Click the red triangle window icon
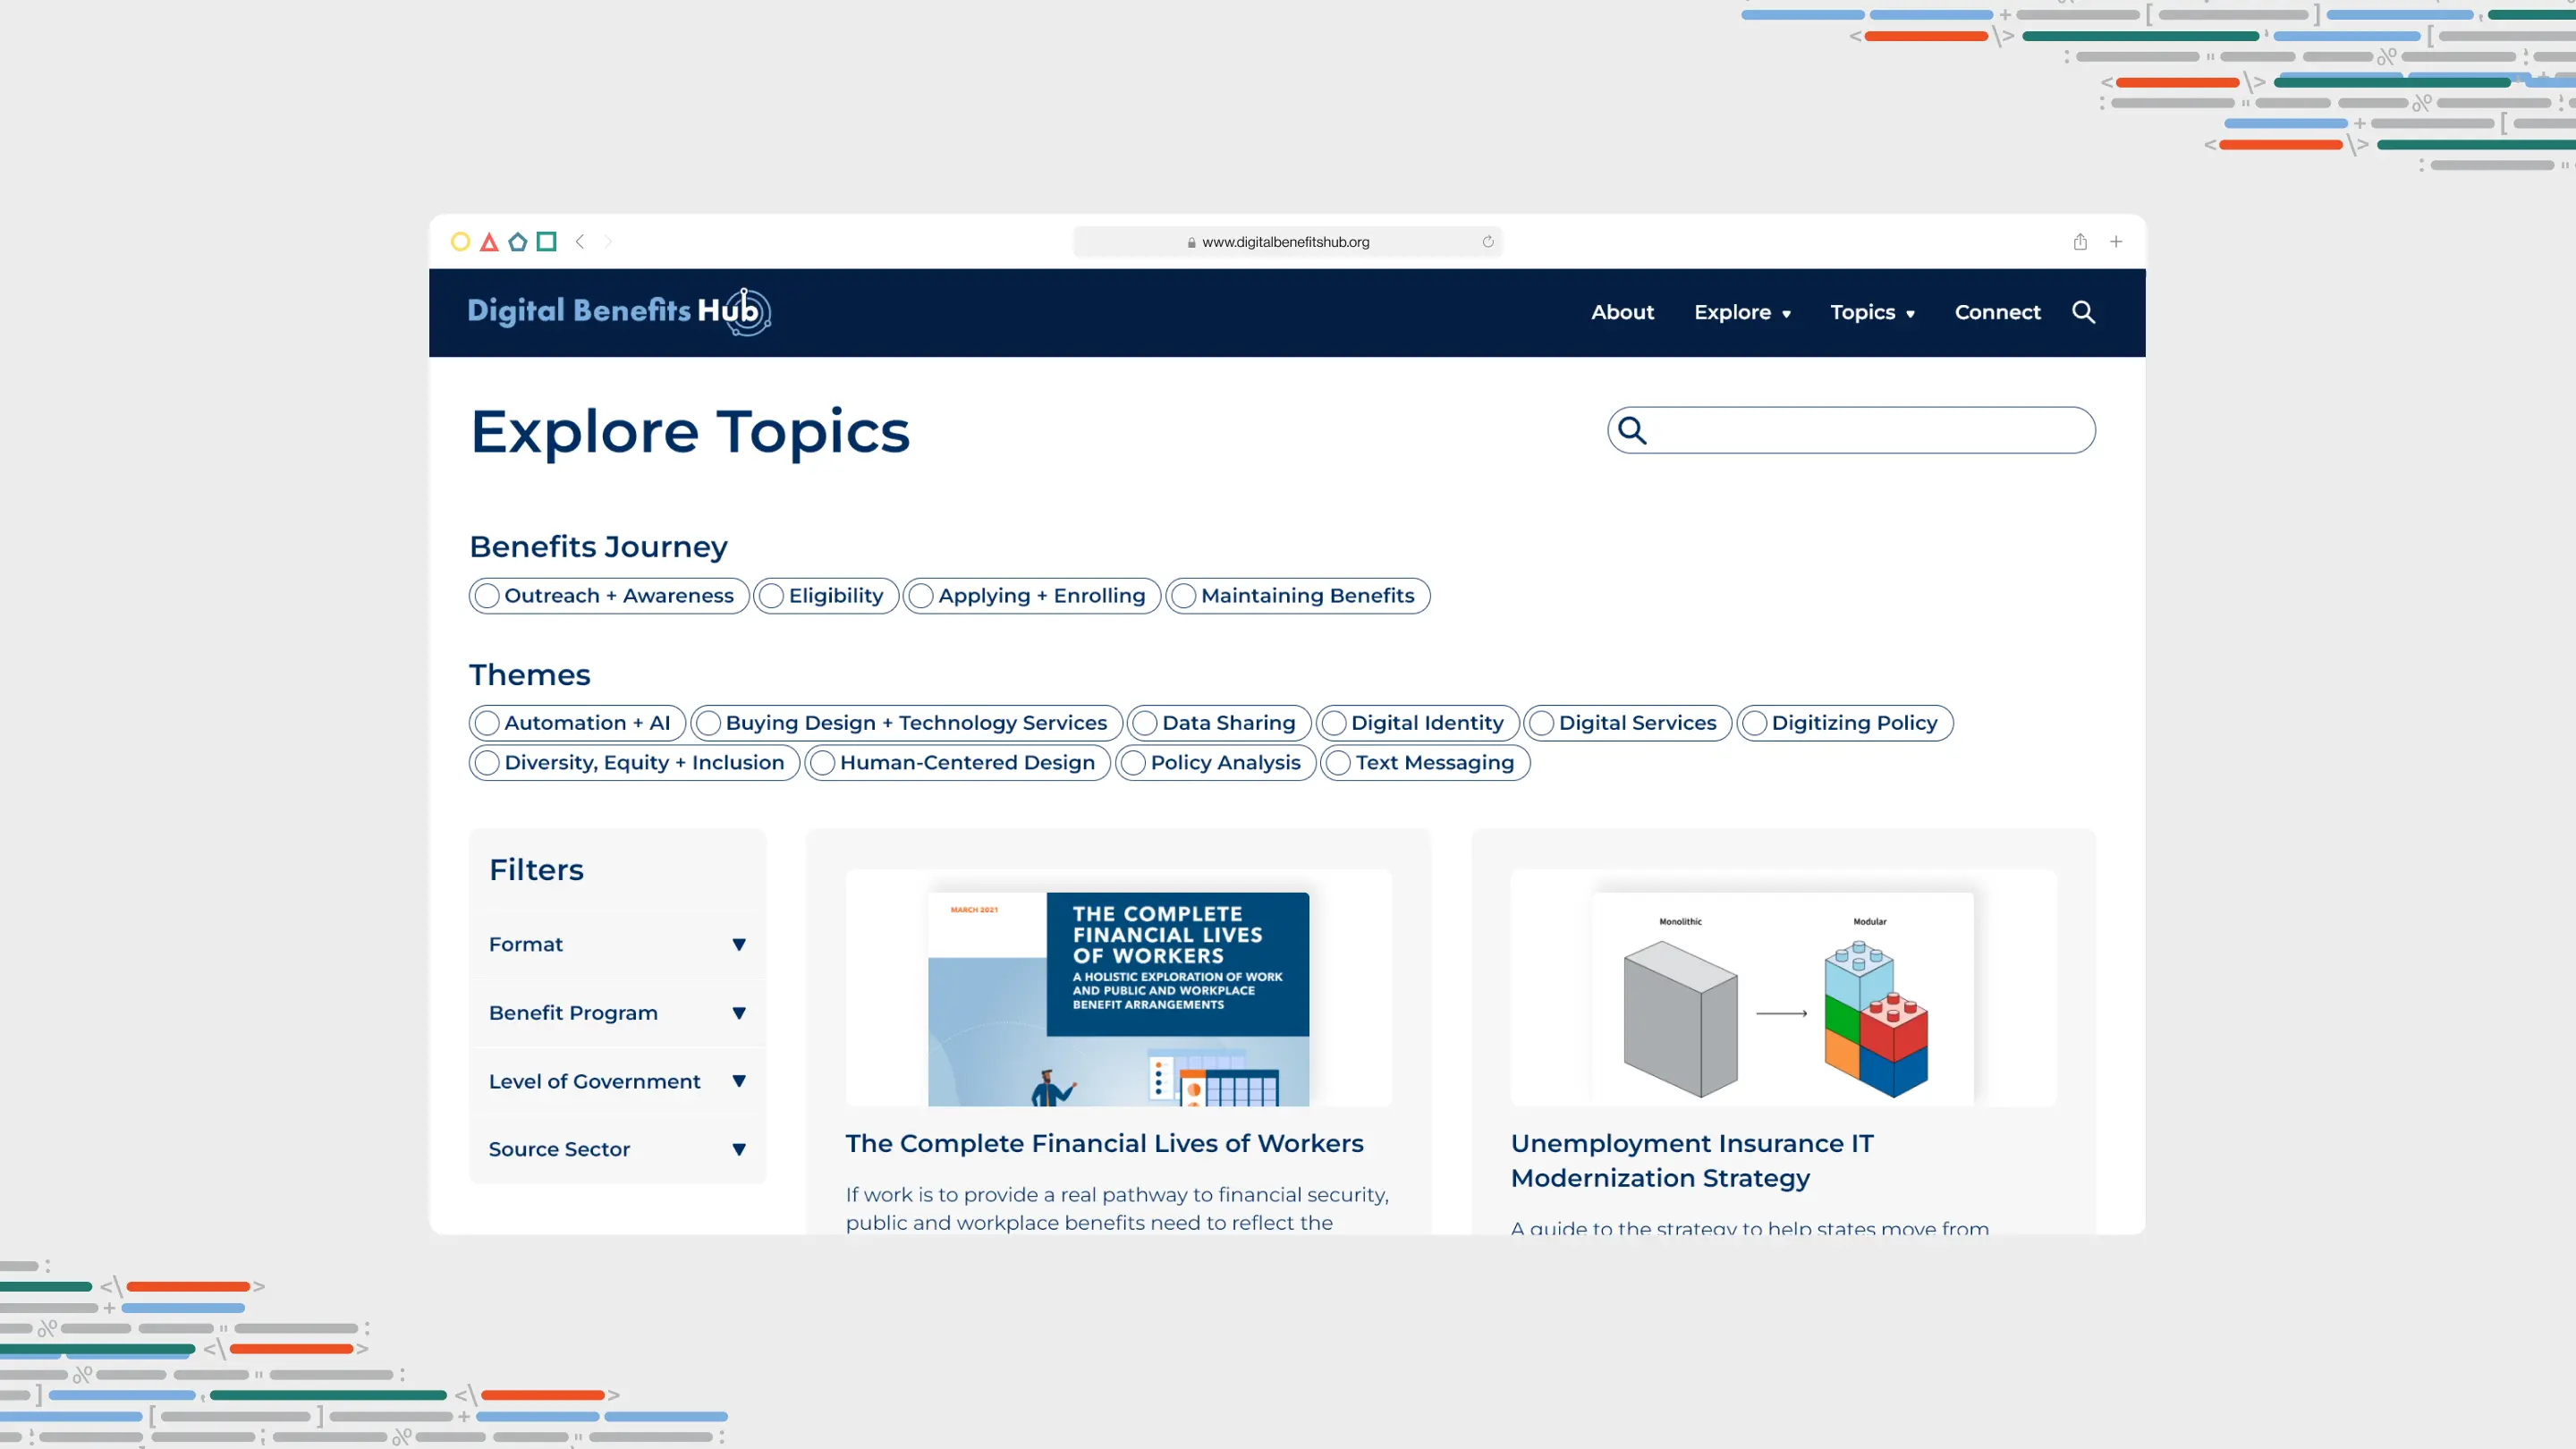 pyautogui.click(x=489, y=242)
